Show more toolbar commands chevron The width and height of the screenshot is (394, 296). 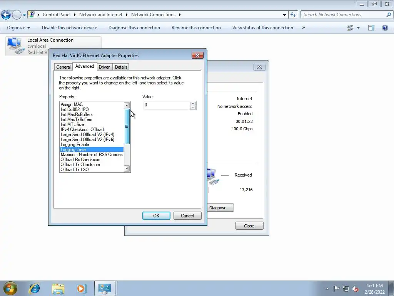(x=303, y=28)
